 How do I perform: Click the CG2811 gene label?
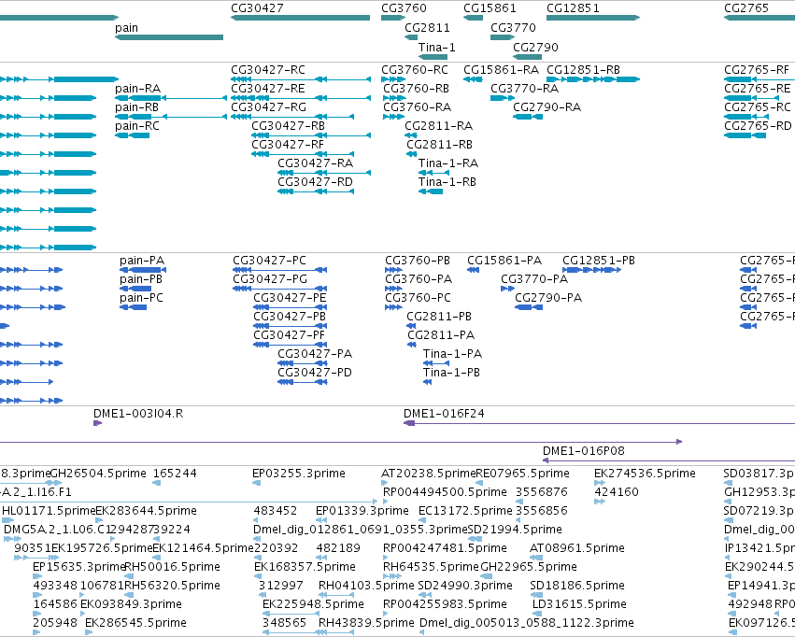pyautogui.click(x=427, y=28)
